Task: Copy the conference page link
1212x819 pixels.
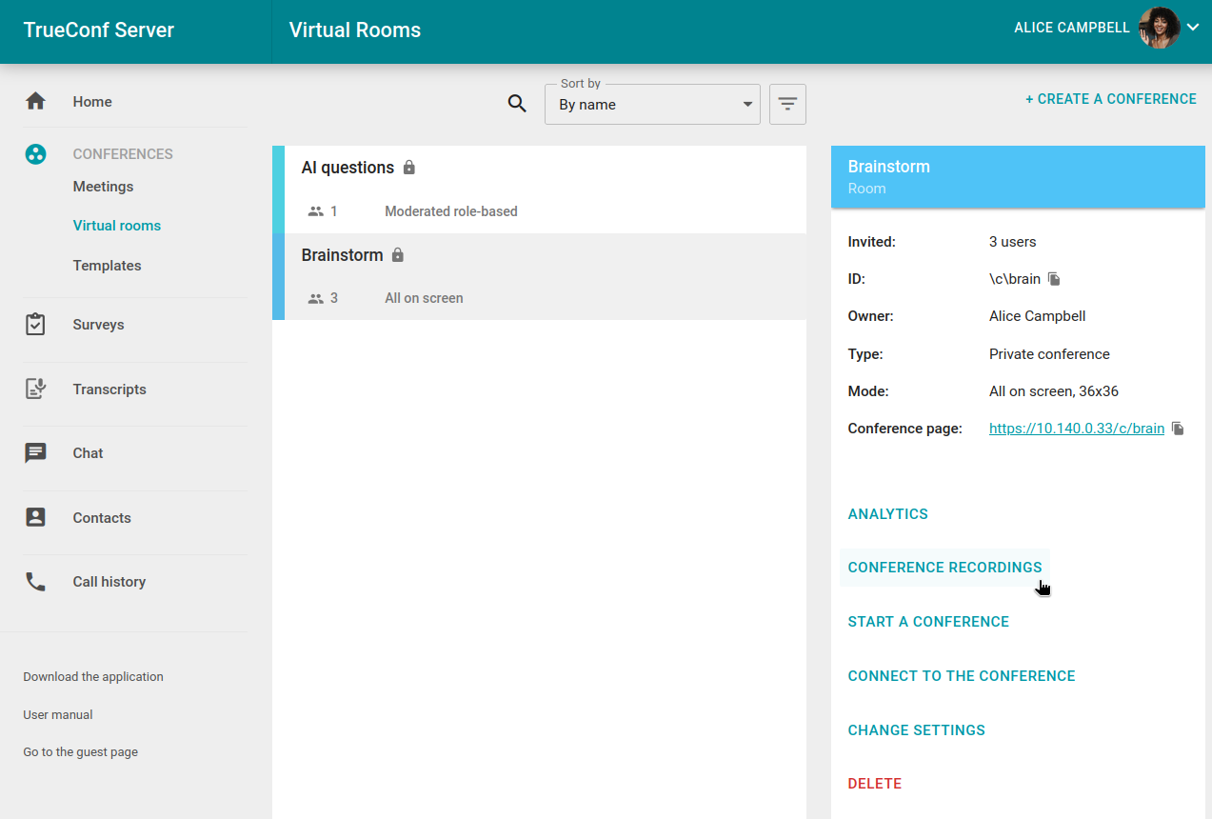Action: click(x=1178, y=429)
